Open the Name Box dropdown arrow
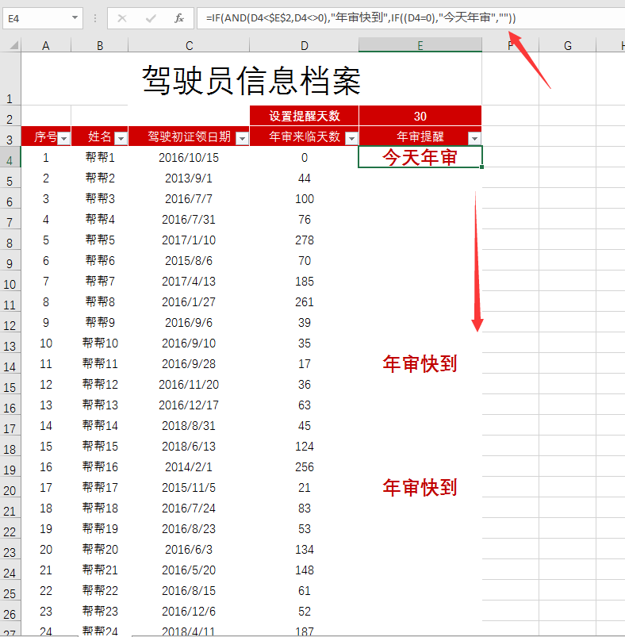This screenshot has height=637, width=625. 75,18
